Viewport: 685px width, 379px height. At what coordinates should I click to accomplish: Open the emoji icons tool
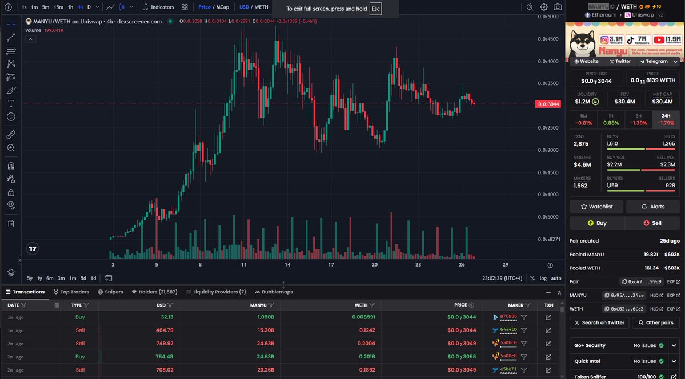click(11, 116)
